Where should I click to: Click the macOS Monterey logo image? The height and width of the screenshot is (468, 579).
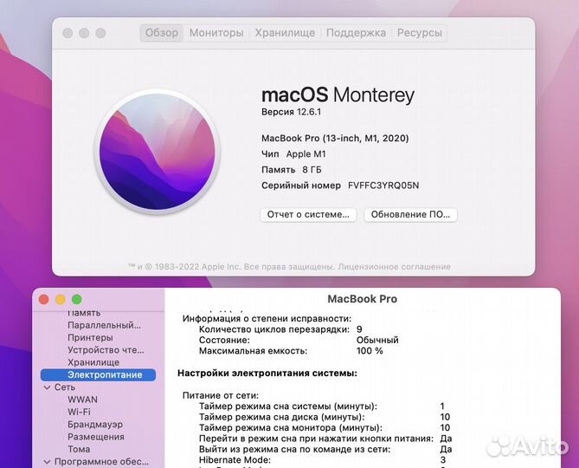(158, 152)
